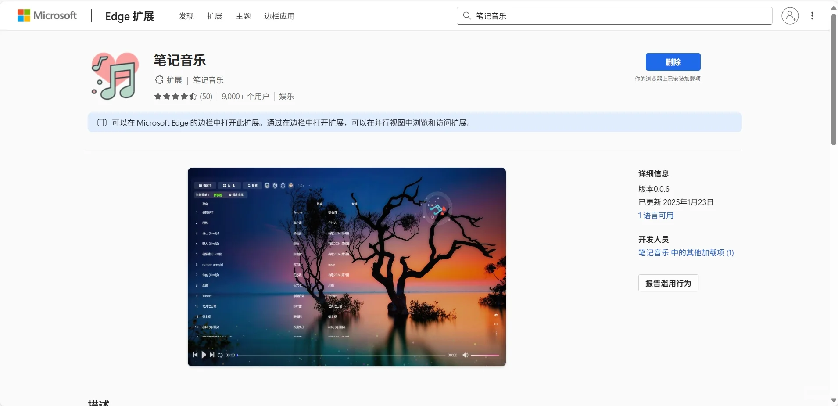Click the half-filled fifth rating star

click(192, 97)
